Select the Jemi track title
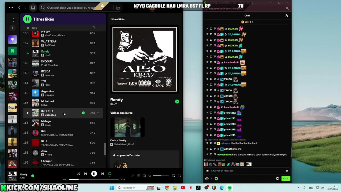The height and width of the screenshot is (192, 341). click(44, 151)
